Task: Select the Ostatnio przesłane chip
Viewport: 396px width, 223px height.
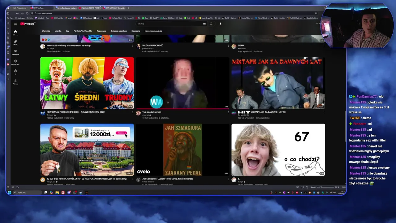Action: (x=119, y=31)
